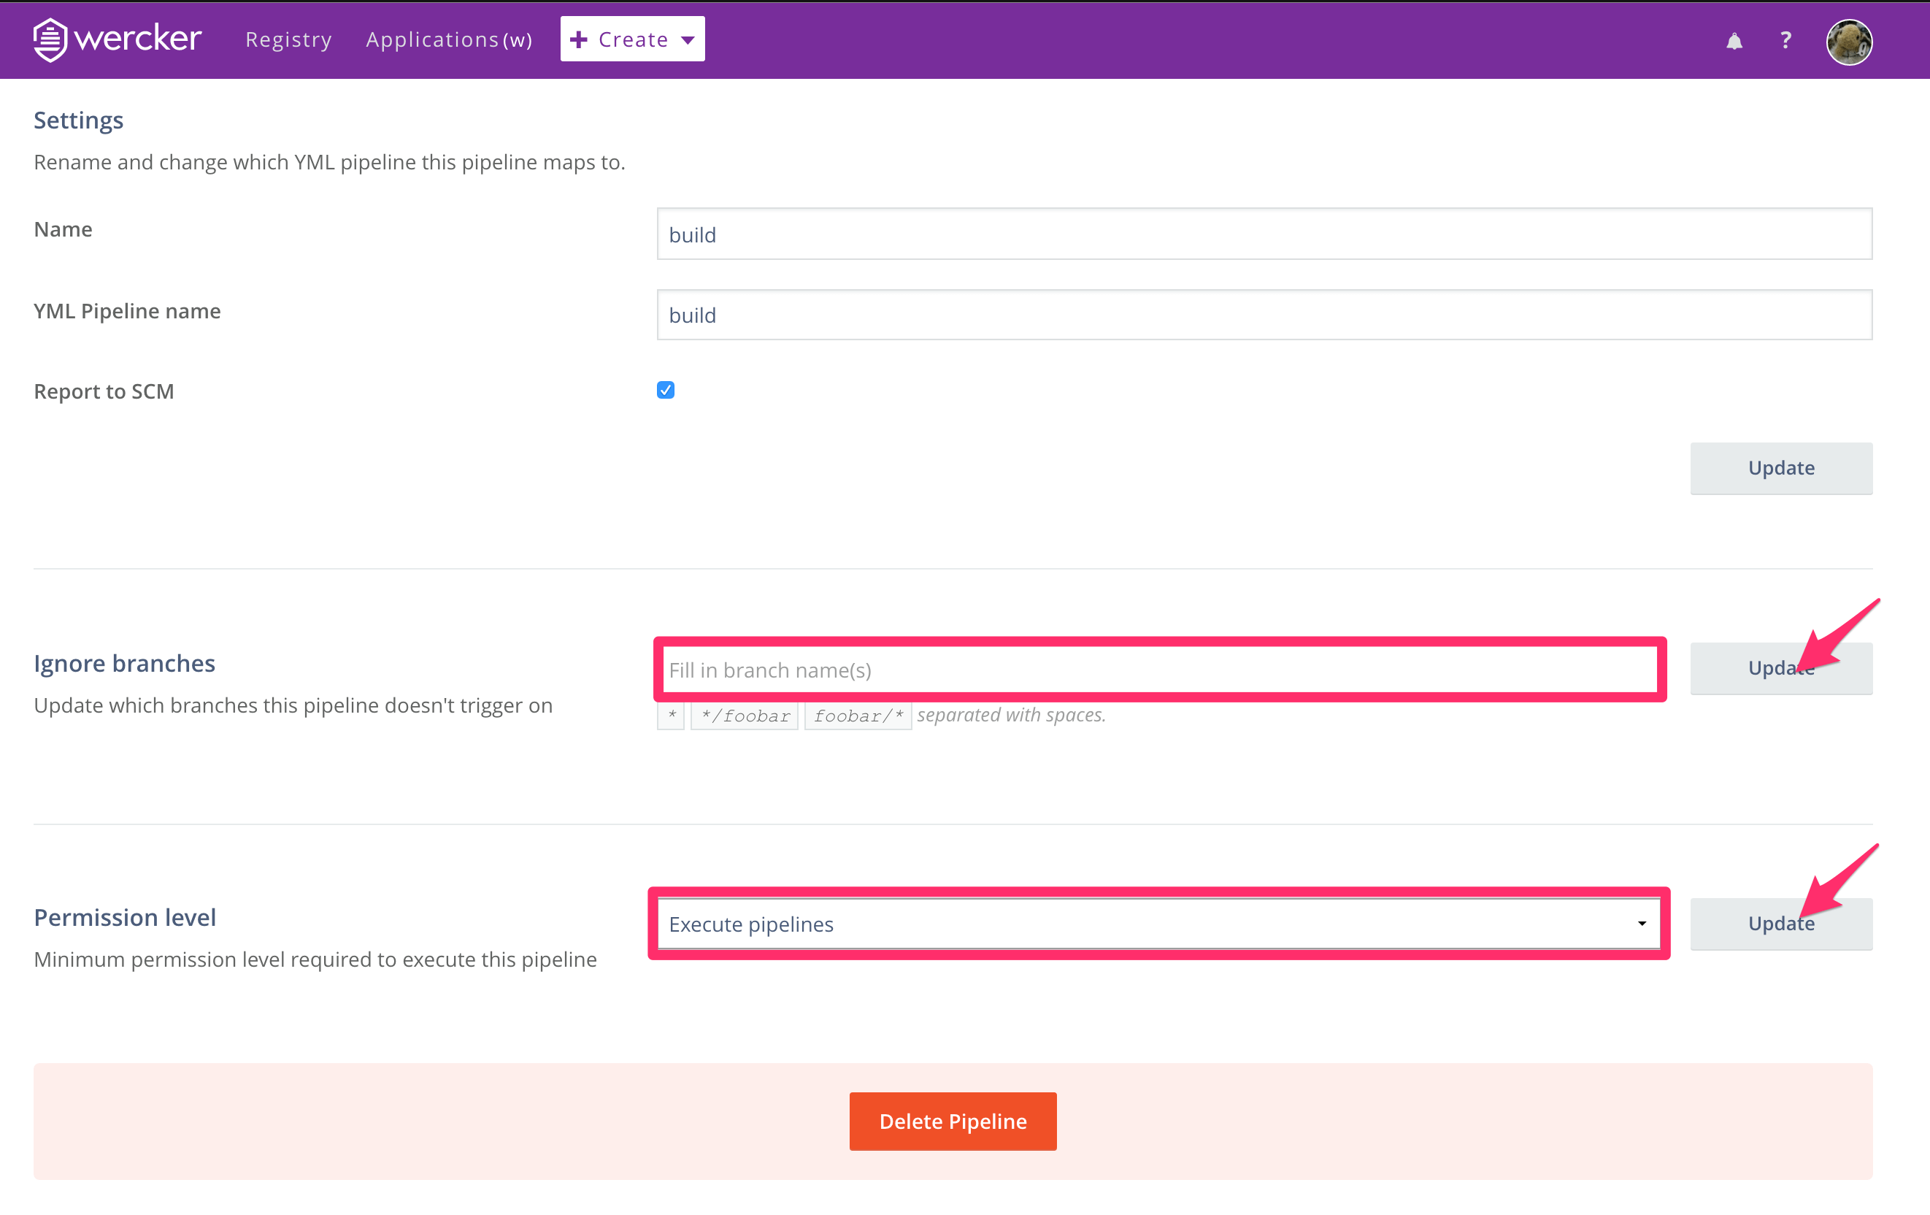Click the Execute pipelines dropdown arrow
This screenshot has width=1930, height=1215.
(1642, 924)
